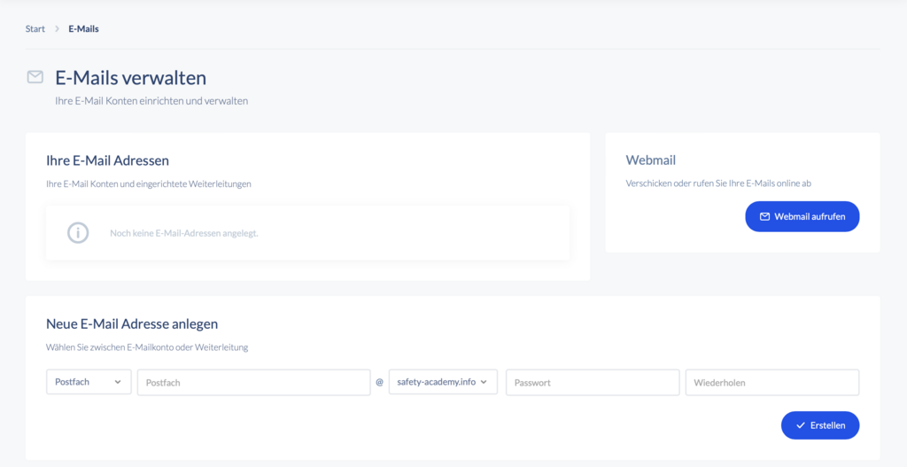
Task: Click the envelope icon beside E-Mails verwalten
Action: [35, 77]
